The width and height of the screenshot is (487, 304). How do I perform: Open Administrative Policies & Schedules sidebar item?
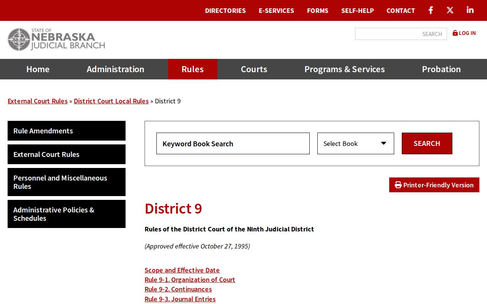[67, 214]
